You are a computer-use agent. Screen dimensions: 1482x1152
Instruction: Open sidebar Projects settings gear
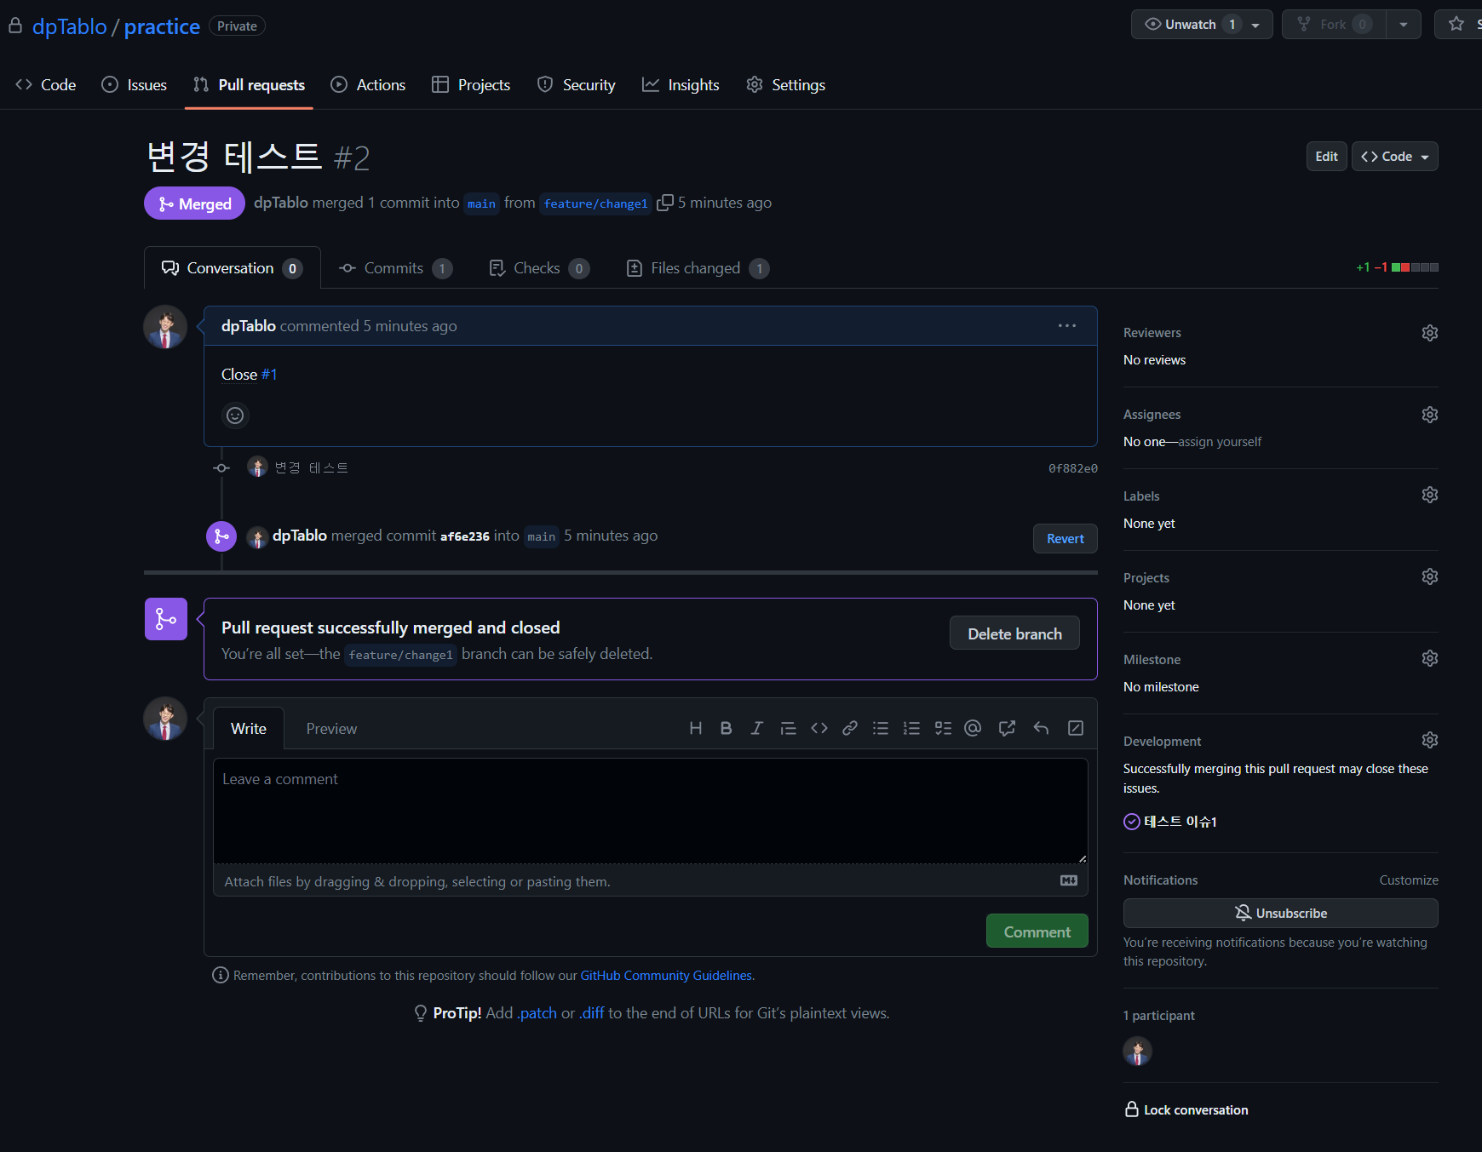(1430, 576)
